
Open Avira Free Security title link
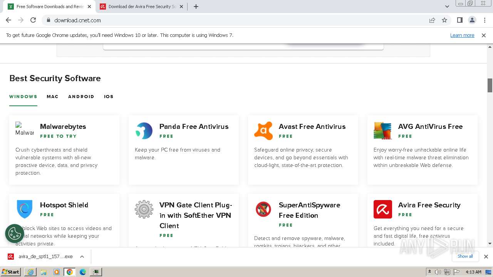[x=429, y=205]
